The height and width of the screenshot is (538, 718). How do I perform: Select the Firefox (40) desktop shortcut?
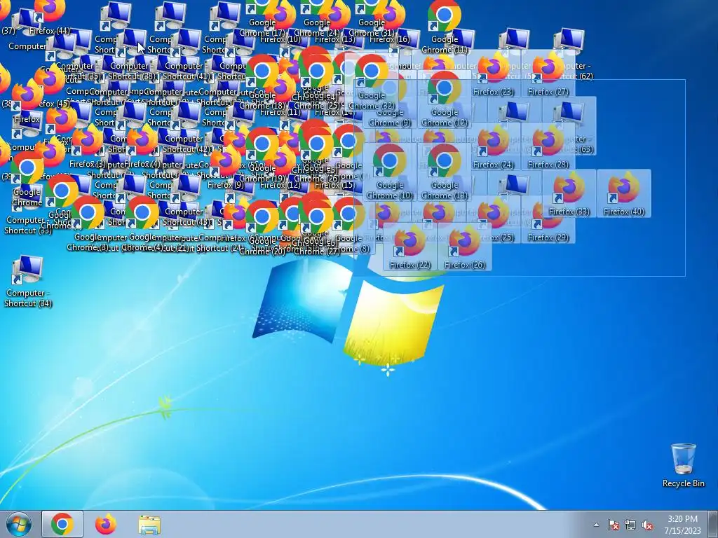(x=623, y=193)
